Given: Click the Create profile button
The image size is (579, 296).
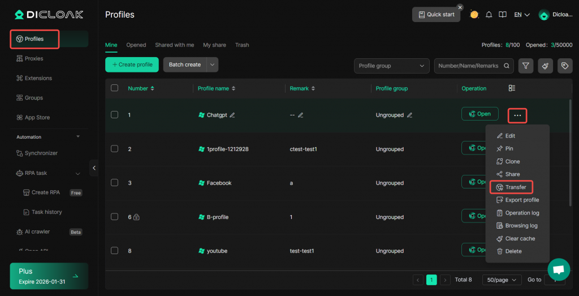Looking at the screenshot, I should pyautogui.click(x=132, y=65).
